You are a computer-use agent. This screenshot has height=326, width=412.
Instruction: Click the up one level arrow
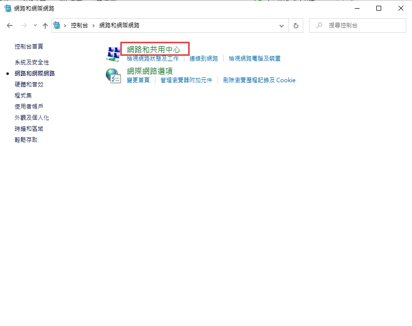[45, 25]
